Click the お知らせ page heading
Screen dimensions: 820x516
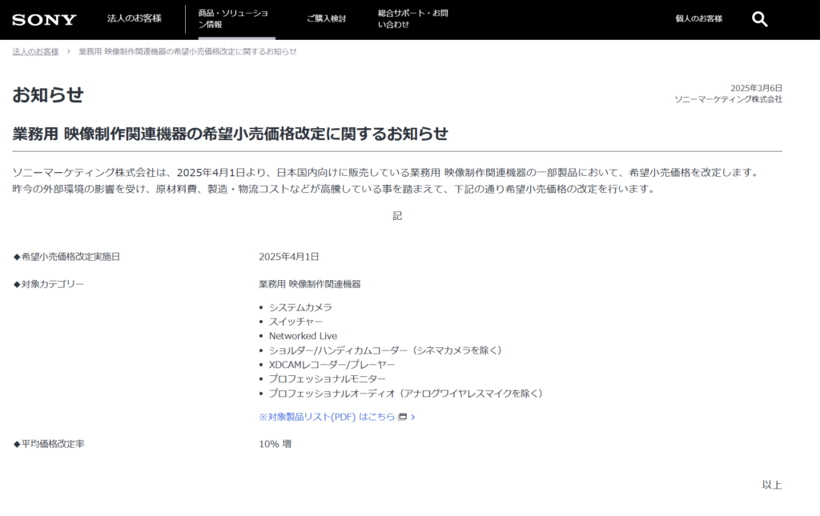(48, 95)
